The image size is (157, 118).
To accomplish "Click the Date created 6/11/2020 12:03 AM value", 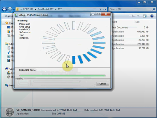I will tap(109, 110).
